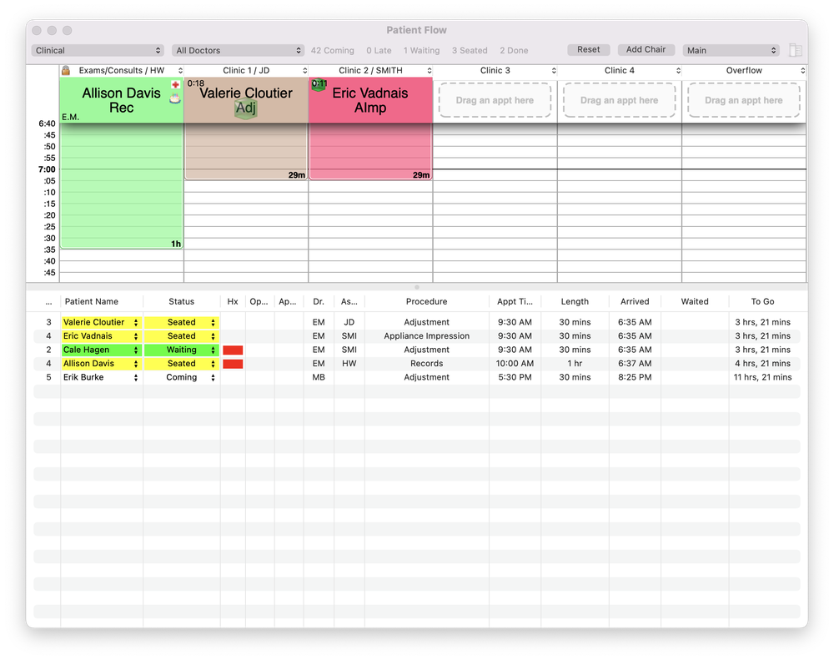Open the Clinical view dropdown

(98, 51)
